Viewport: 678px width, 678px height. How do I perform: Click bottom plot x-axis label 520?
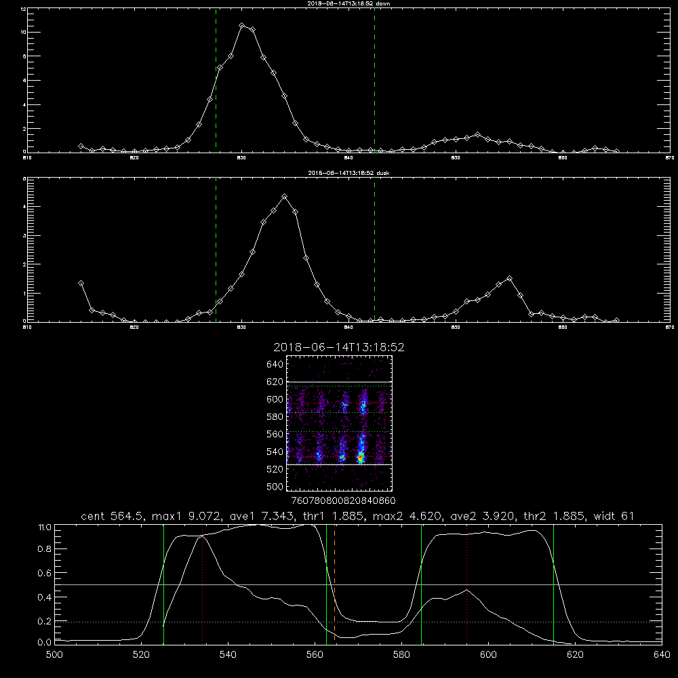pyautogui.click(x=142, y=655)
